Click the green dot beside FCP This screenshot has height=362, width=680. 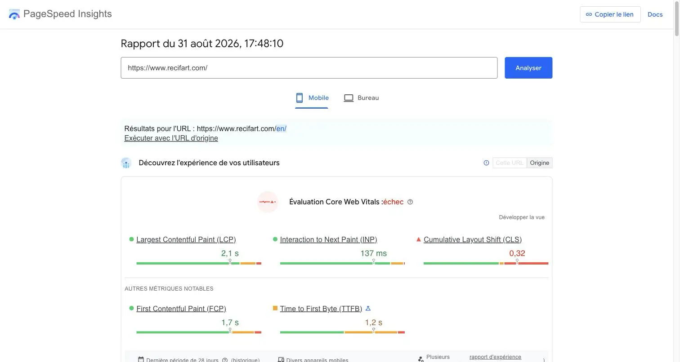tap(131, 309)
